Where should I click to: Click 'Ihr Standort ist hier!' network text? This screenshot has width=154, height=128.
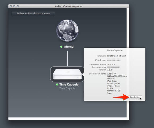(x=116, y=56)
